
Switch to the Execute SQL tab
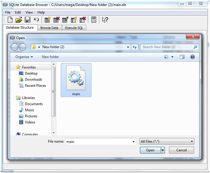pos(74,28)
